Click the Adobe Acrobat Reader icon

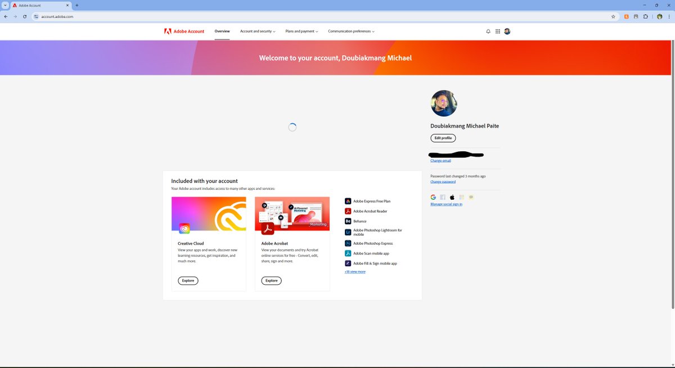(348, 211)
